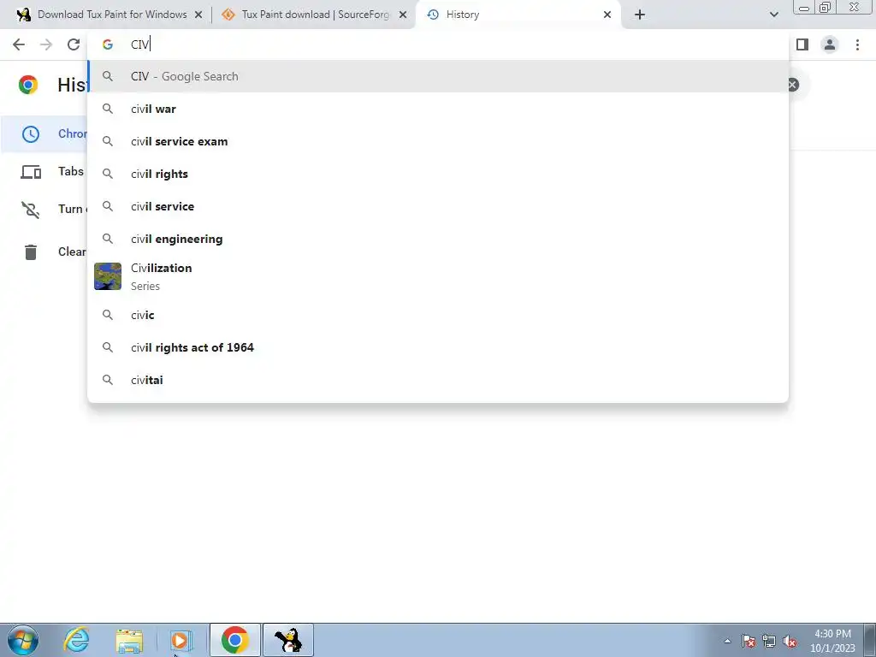Click the Action Center flag icon
The height and width of the screenshot is (657, 876).
[749, 642]
